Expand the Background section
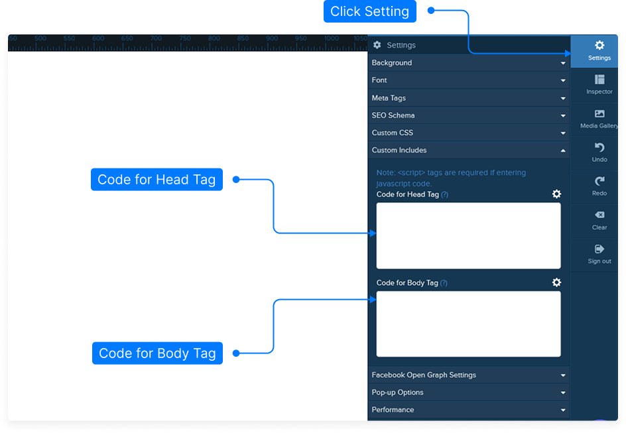 [x=468, y=63]
